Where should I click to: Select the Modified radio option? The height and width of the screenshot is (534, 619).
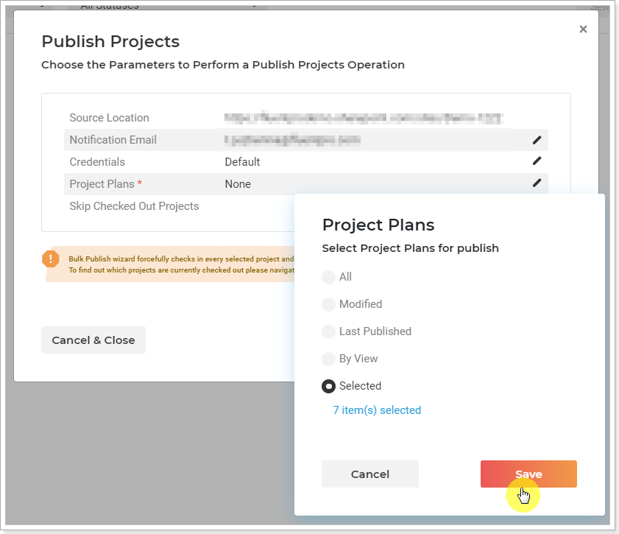328,304
